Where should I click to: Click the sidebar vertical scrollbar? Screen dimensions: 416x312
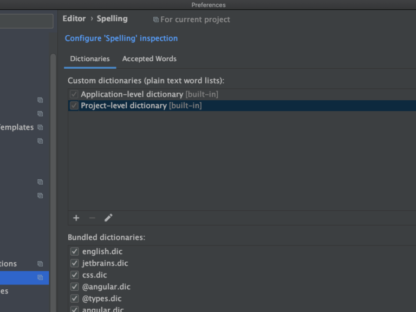point(53,162)
